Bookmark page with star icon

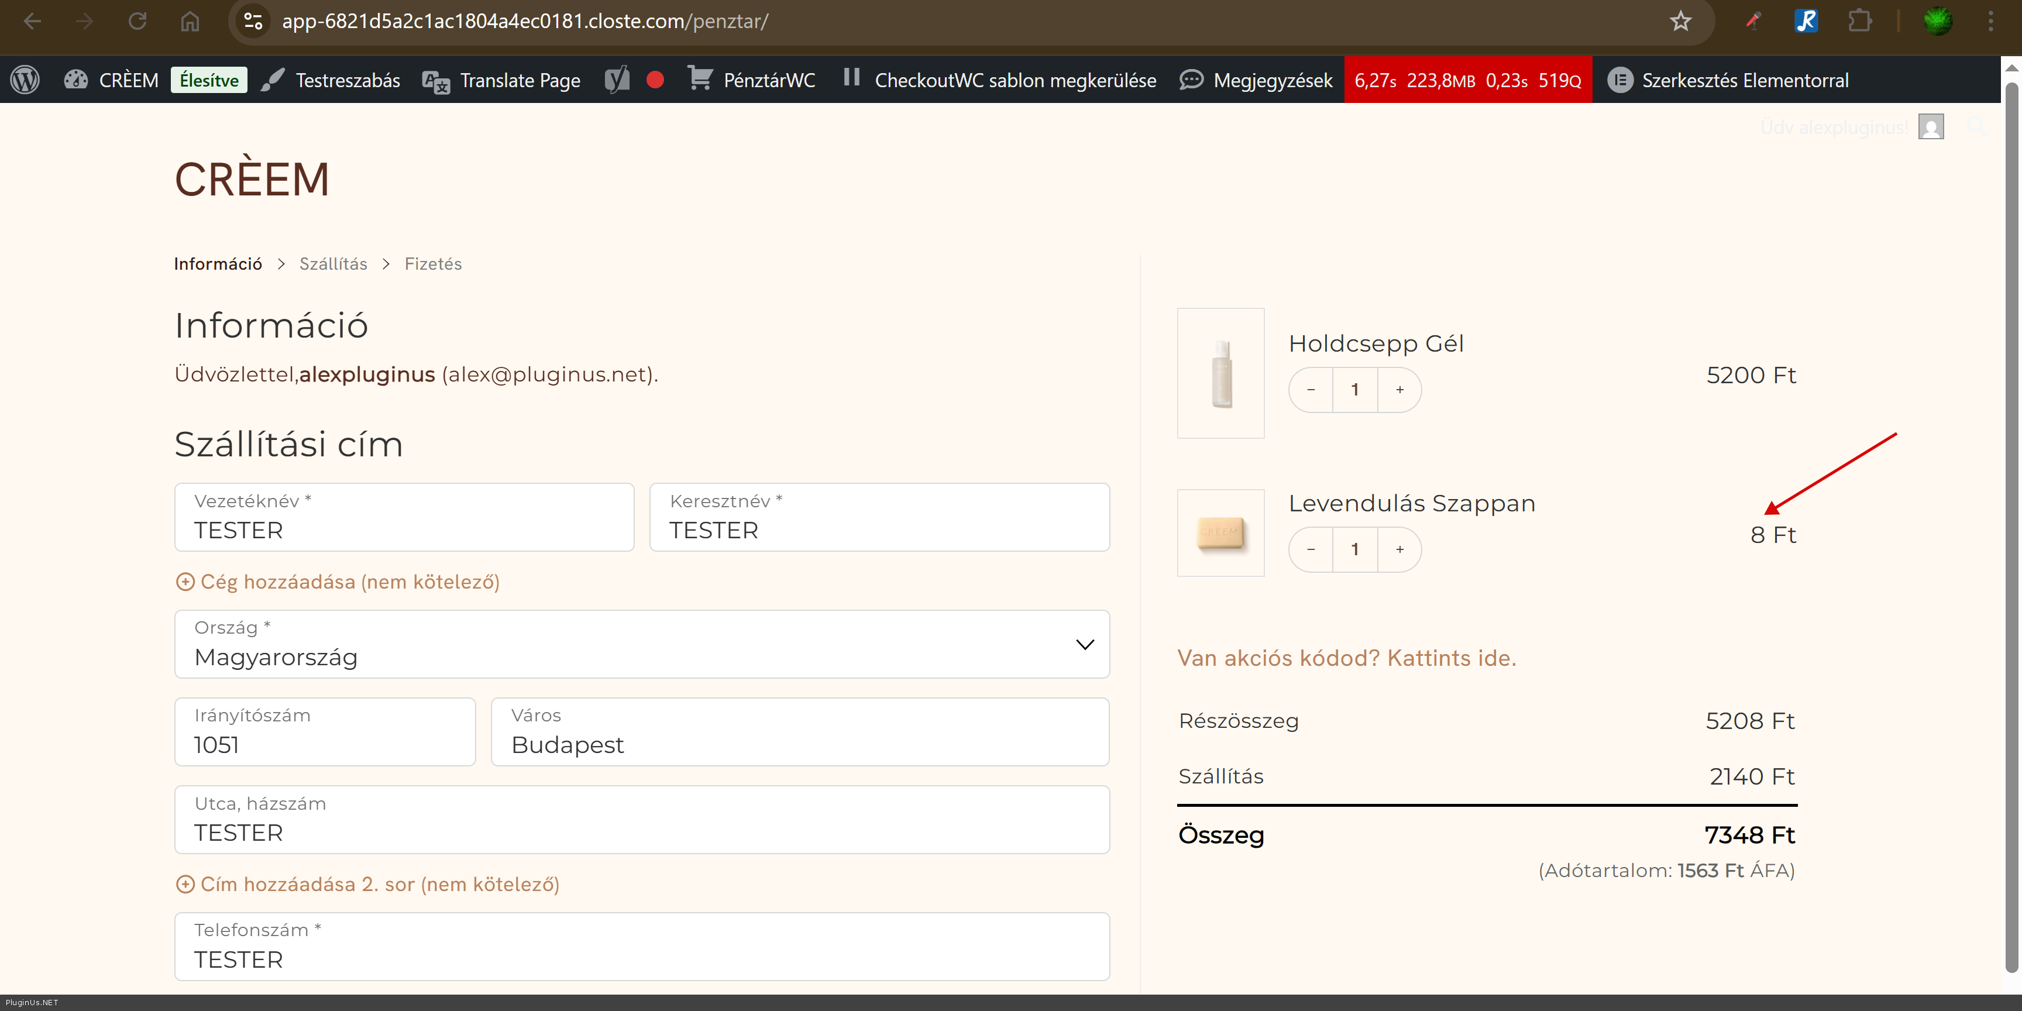pos(1680,21)
